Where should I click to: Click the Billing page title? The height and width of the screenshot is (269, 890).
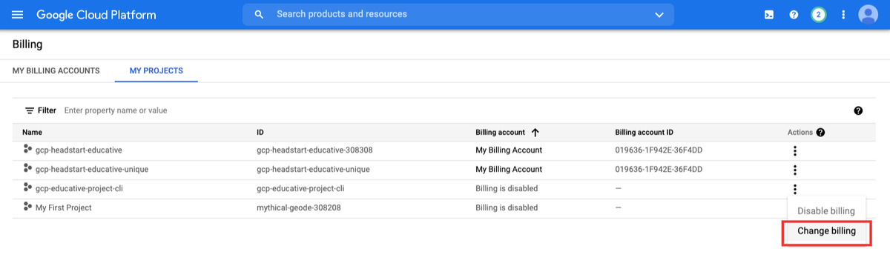[x=27, y=44]
